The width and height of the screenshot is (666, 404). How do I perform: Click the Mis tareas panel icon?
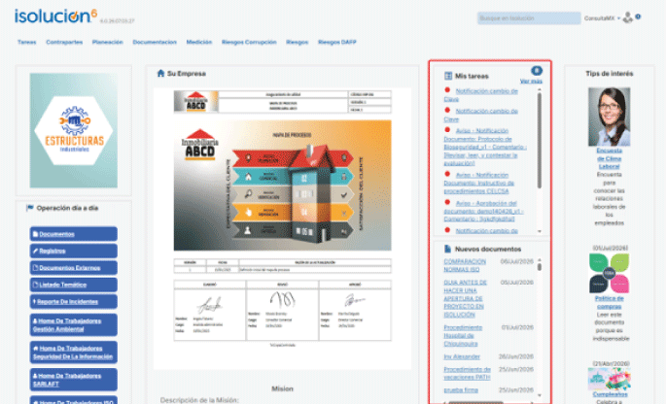(x=447, y=76)
